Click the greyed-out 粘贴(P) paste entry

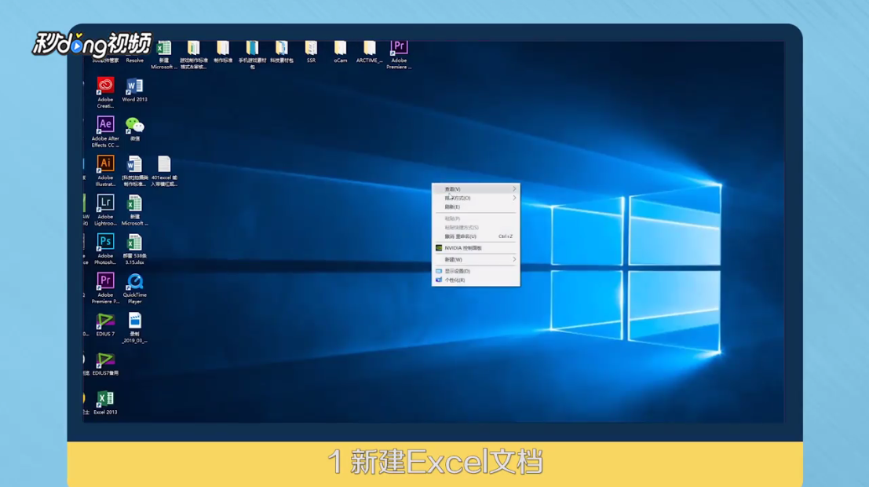pyautogui.click(x=476, y=218)
